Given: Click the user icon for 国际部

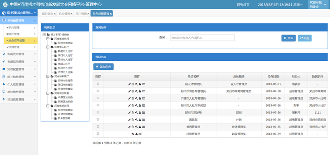Looking at the screenshot, I should click(x=140, y=120).
